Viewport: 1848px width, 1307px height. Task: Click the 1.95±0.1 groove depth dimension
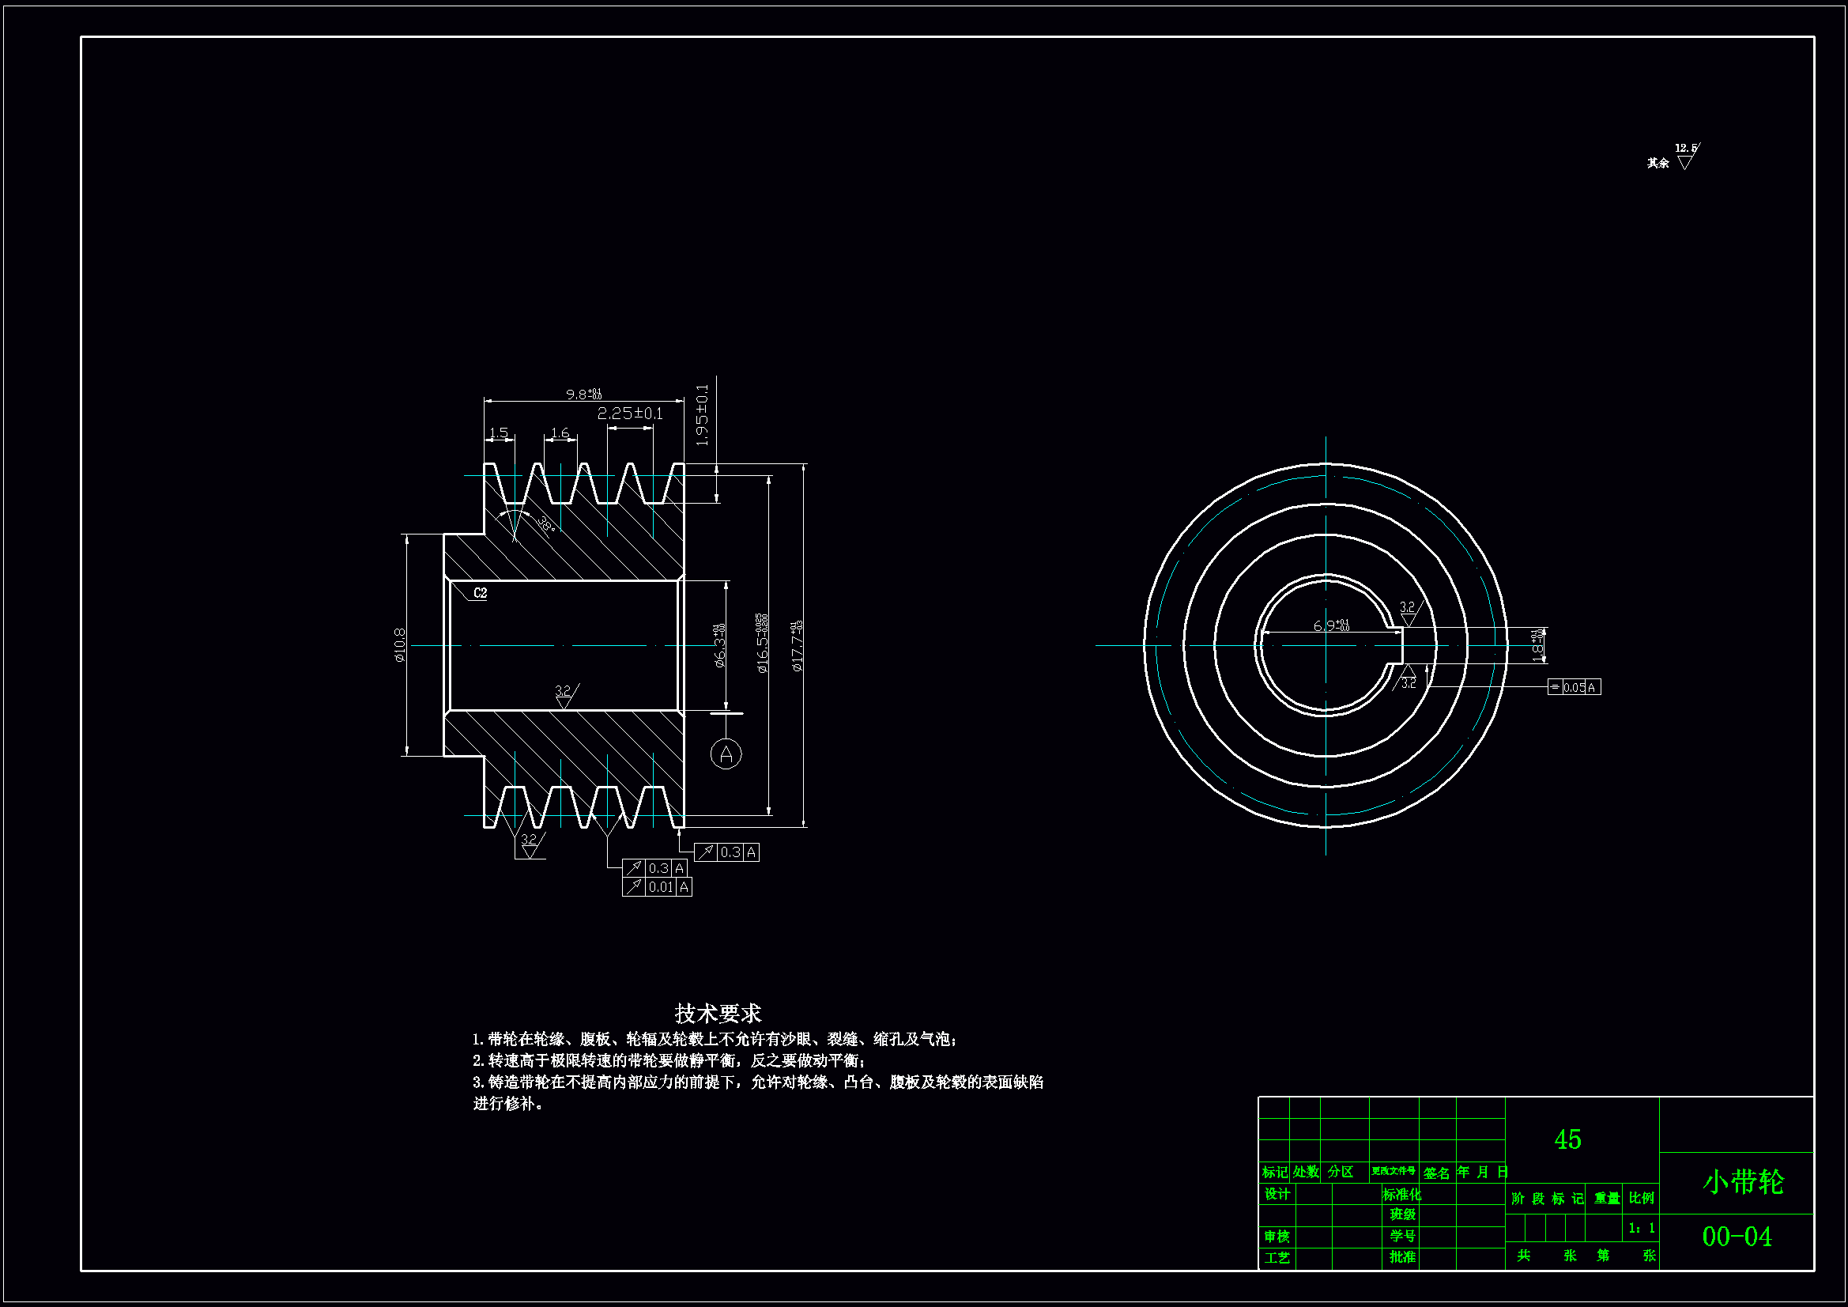coord(702,416)
